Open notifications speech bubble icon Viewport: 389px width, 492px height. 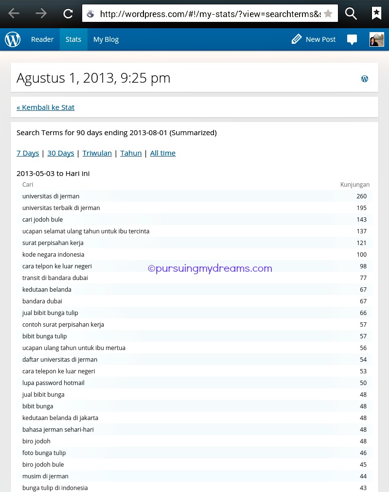352,40
